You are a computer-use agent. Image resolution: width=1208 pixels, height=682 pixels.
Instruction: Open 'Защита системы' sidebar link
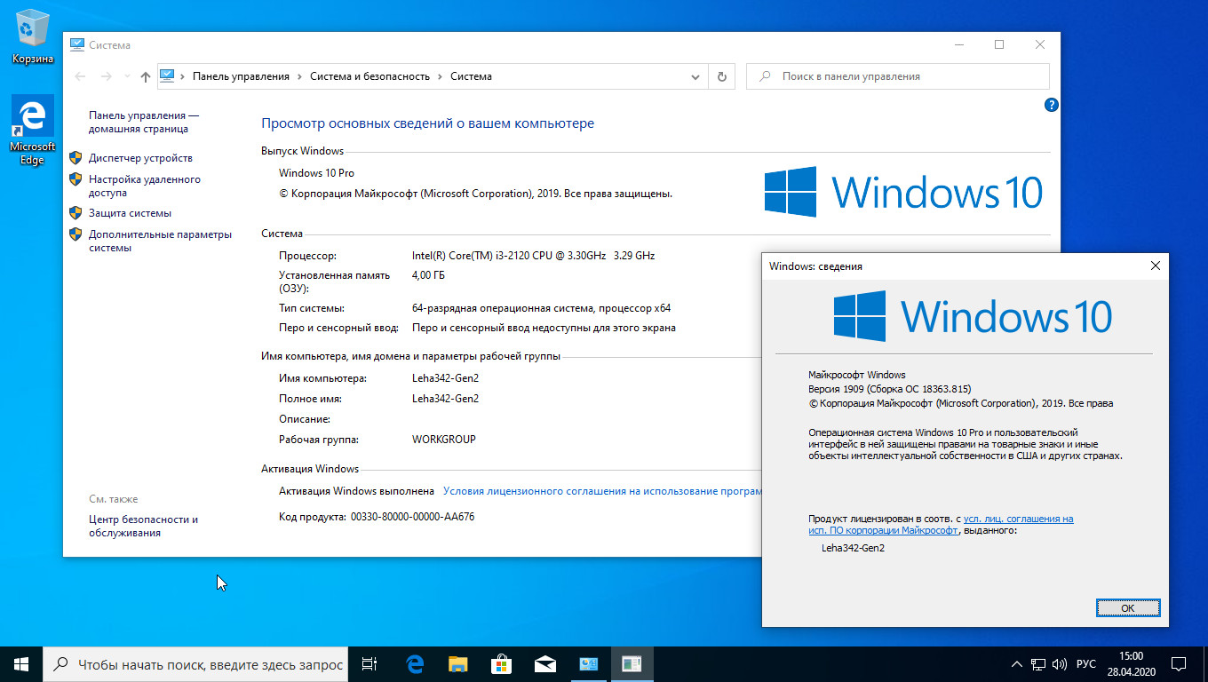click(130, 213)
